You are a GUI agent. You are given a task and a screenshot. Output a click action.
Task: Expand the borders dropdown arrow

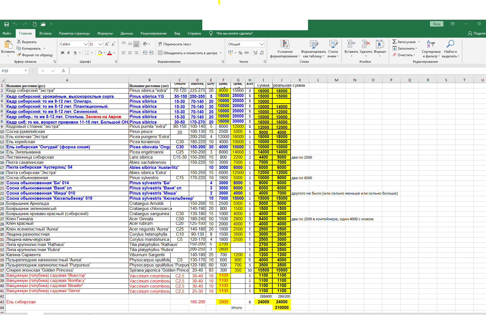pos(92,53)
